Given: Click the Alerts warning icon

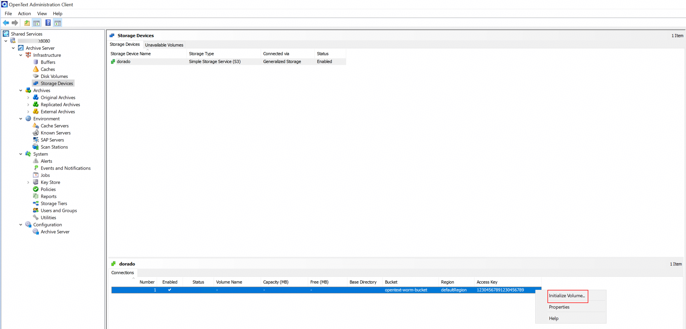Looking at the screenshot, I should 36,161.
